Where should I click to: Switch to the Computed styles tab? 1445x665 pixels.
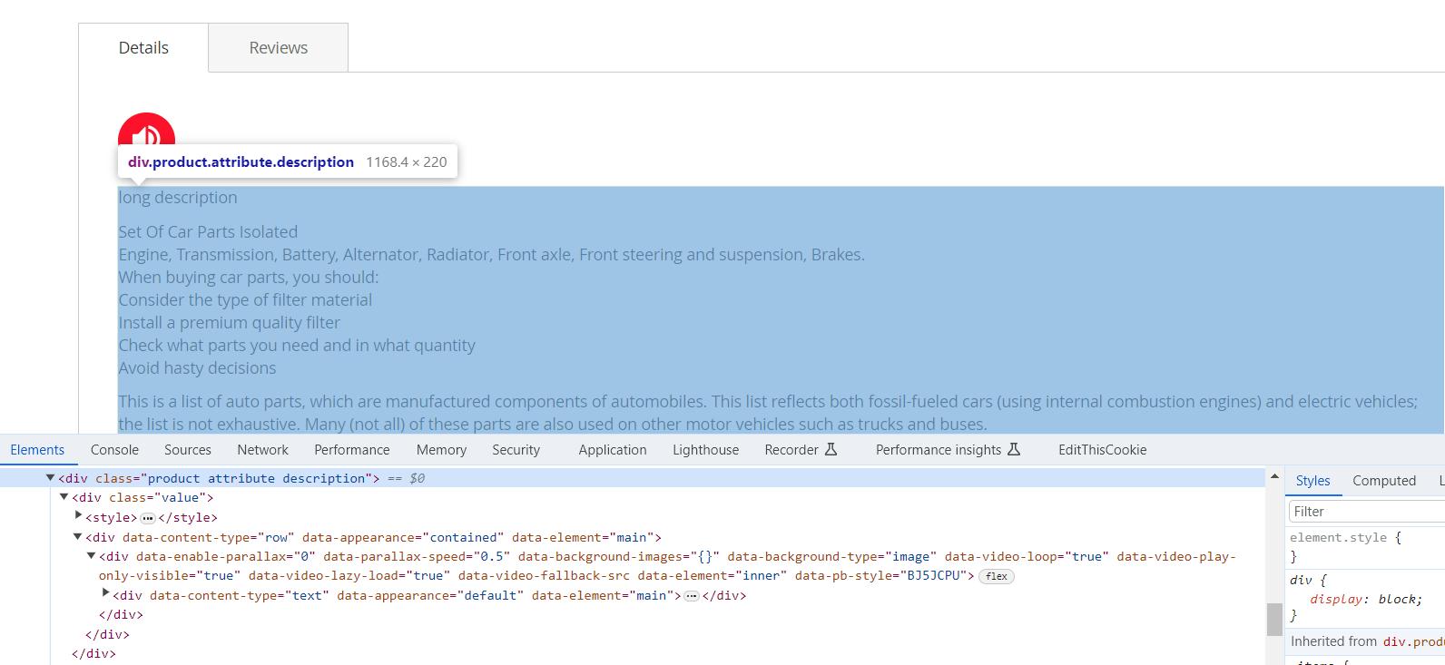(x=1383, y=481)
